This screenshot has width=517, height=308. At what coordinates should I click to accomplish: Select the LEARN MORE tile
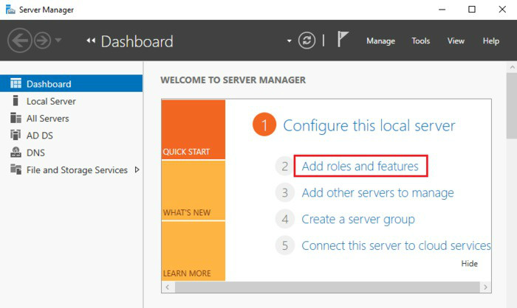coord(193,251)
